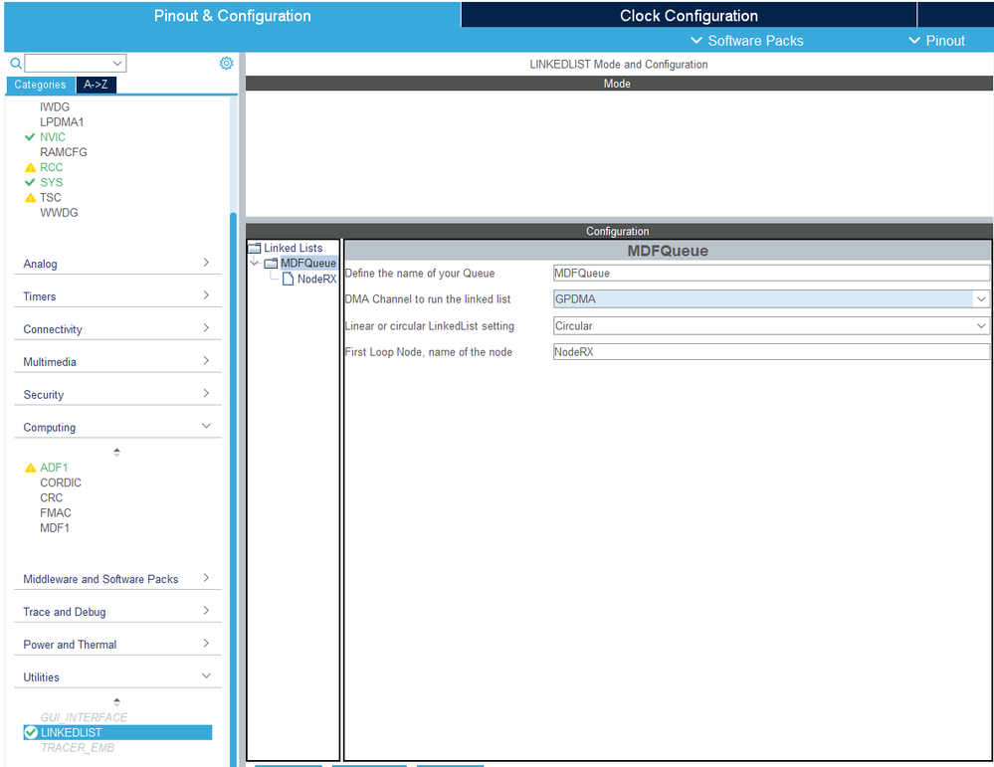Select LPDMA1 in the peripheral list
The width and height of the screenshot is (994, 767).
coord(62,121)
